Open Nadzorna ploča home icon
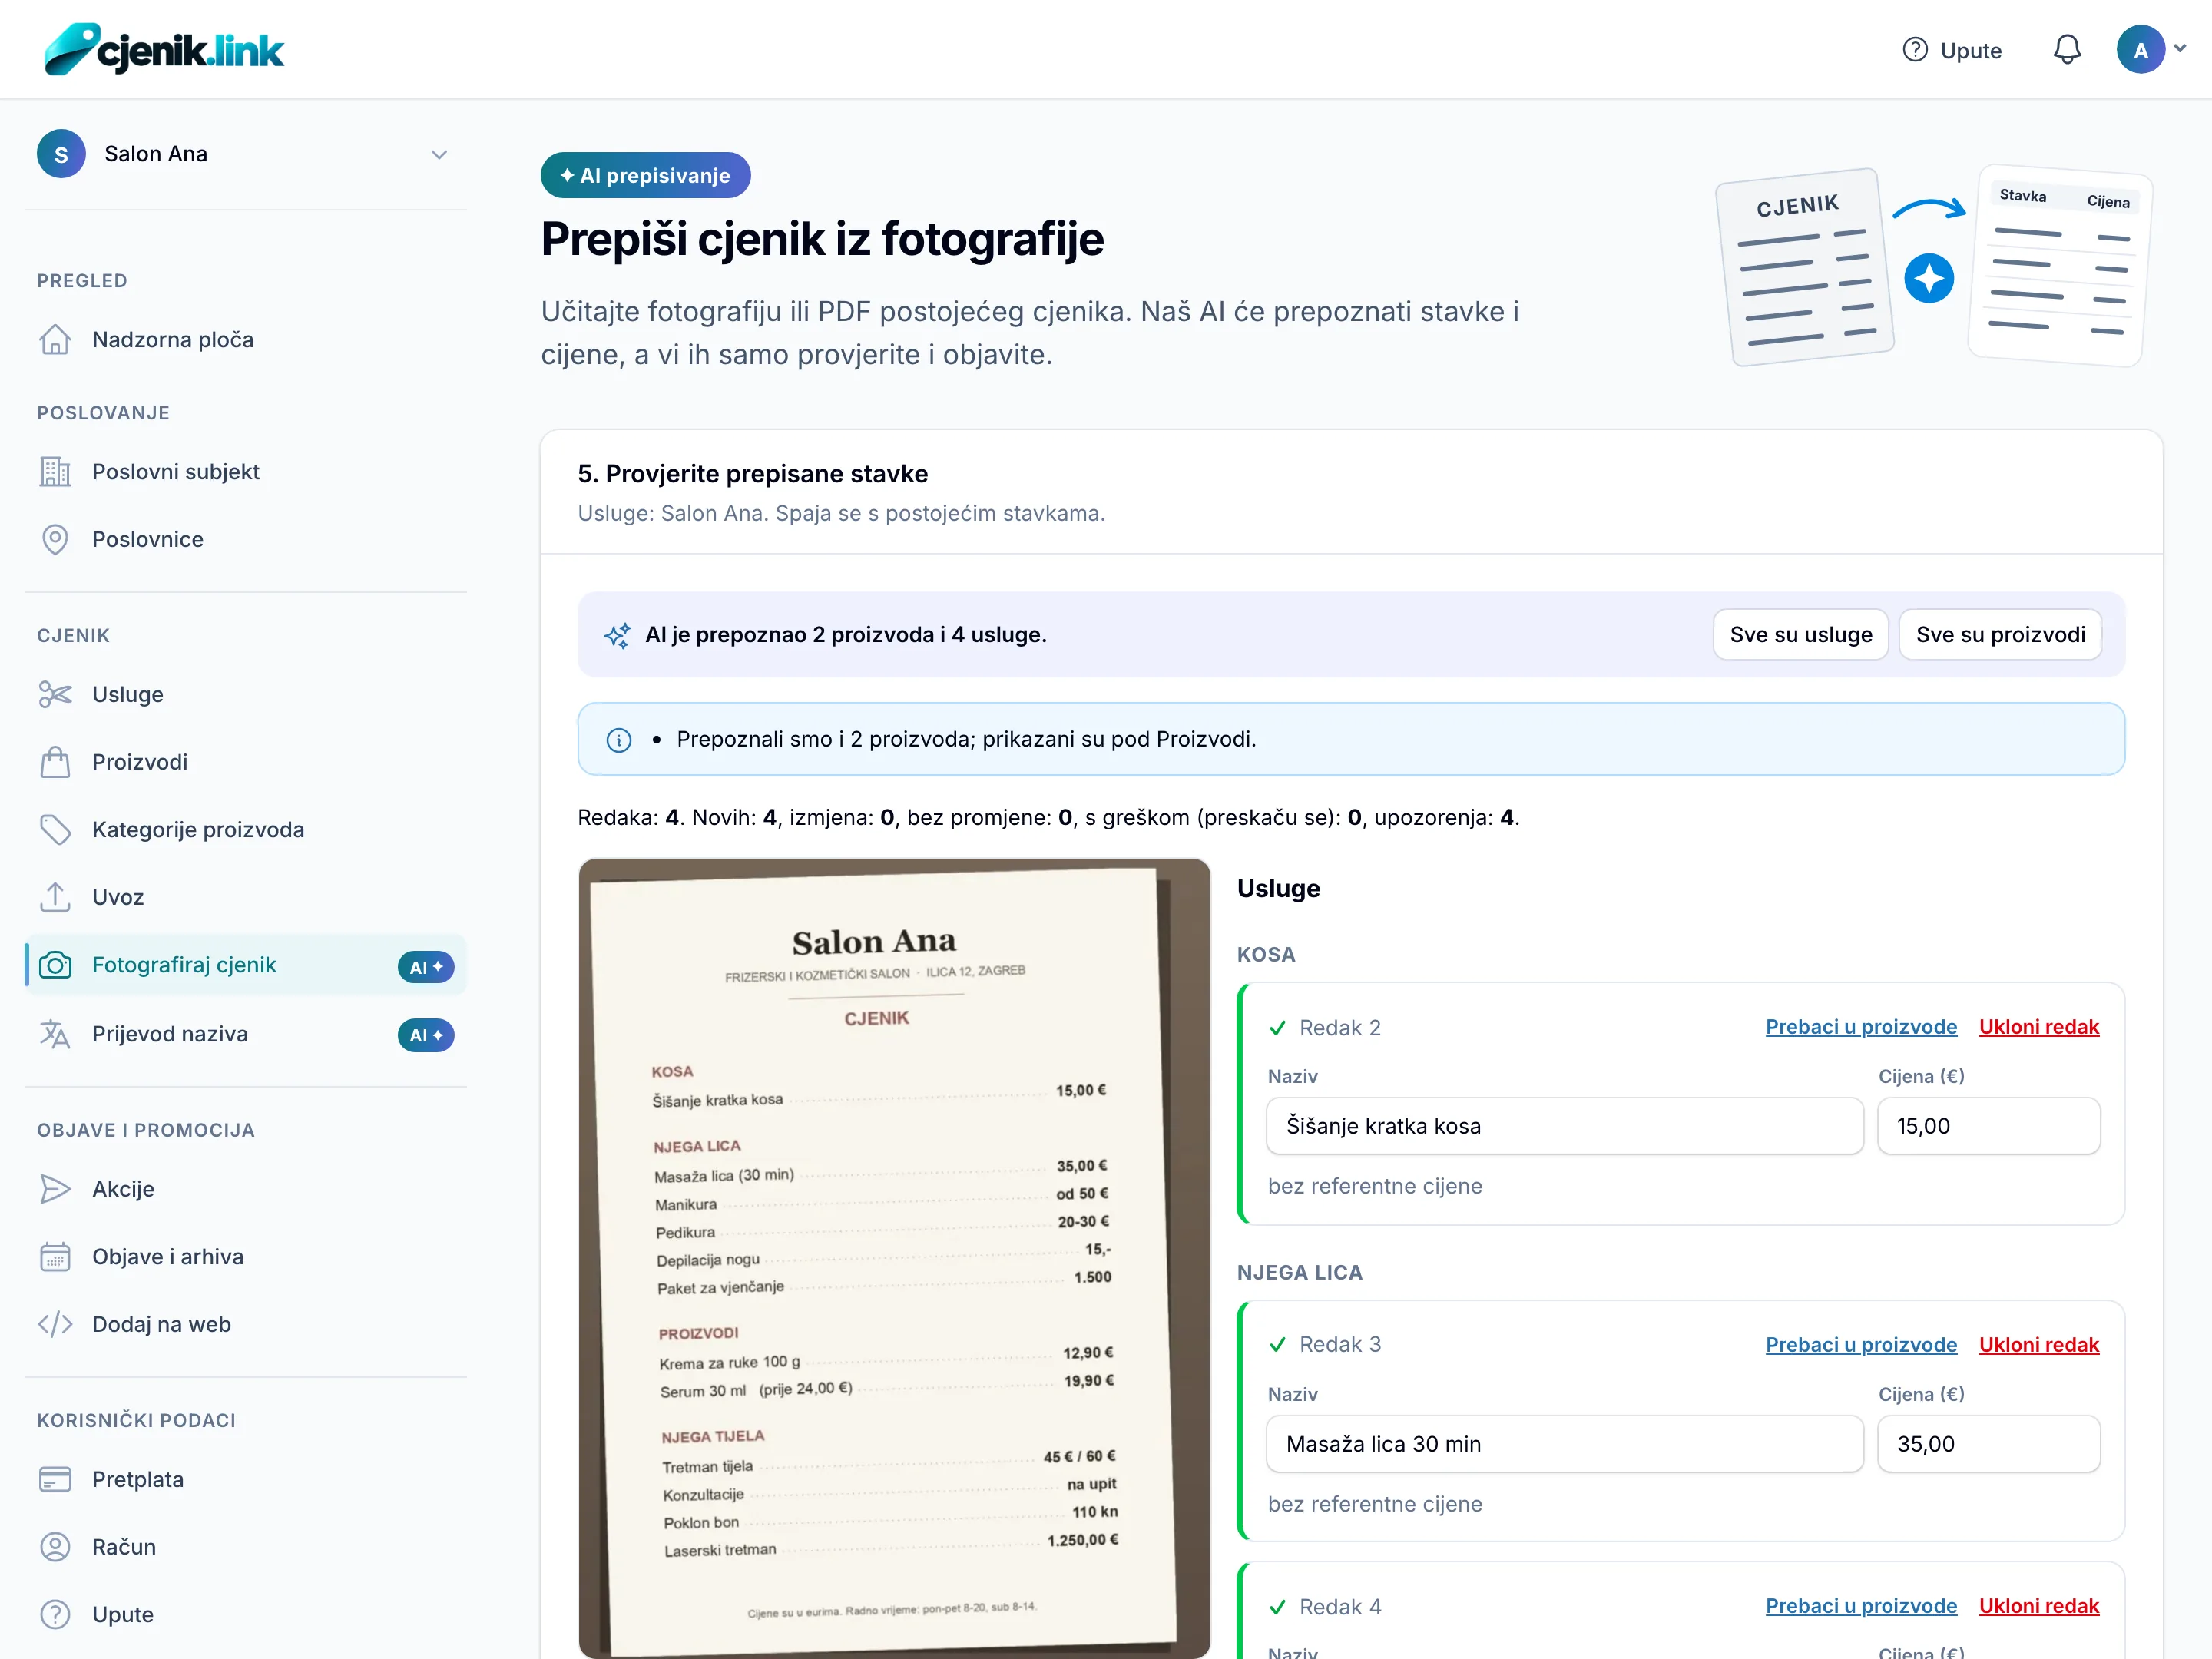The image size is (2212, 1659). (55, 340)
